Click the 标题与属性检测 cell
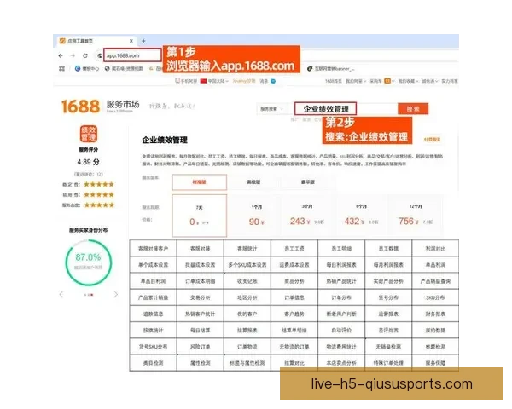This screenshot has width=512, height=409. coord(247,363)
